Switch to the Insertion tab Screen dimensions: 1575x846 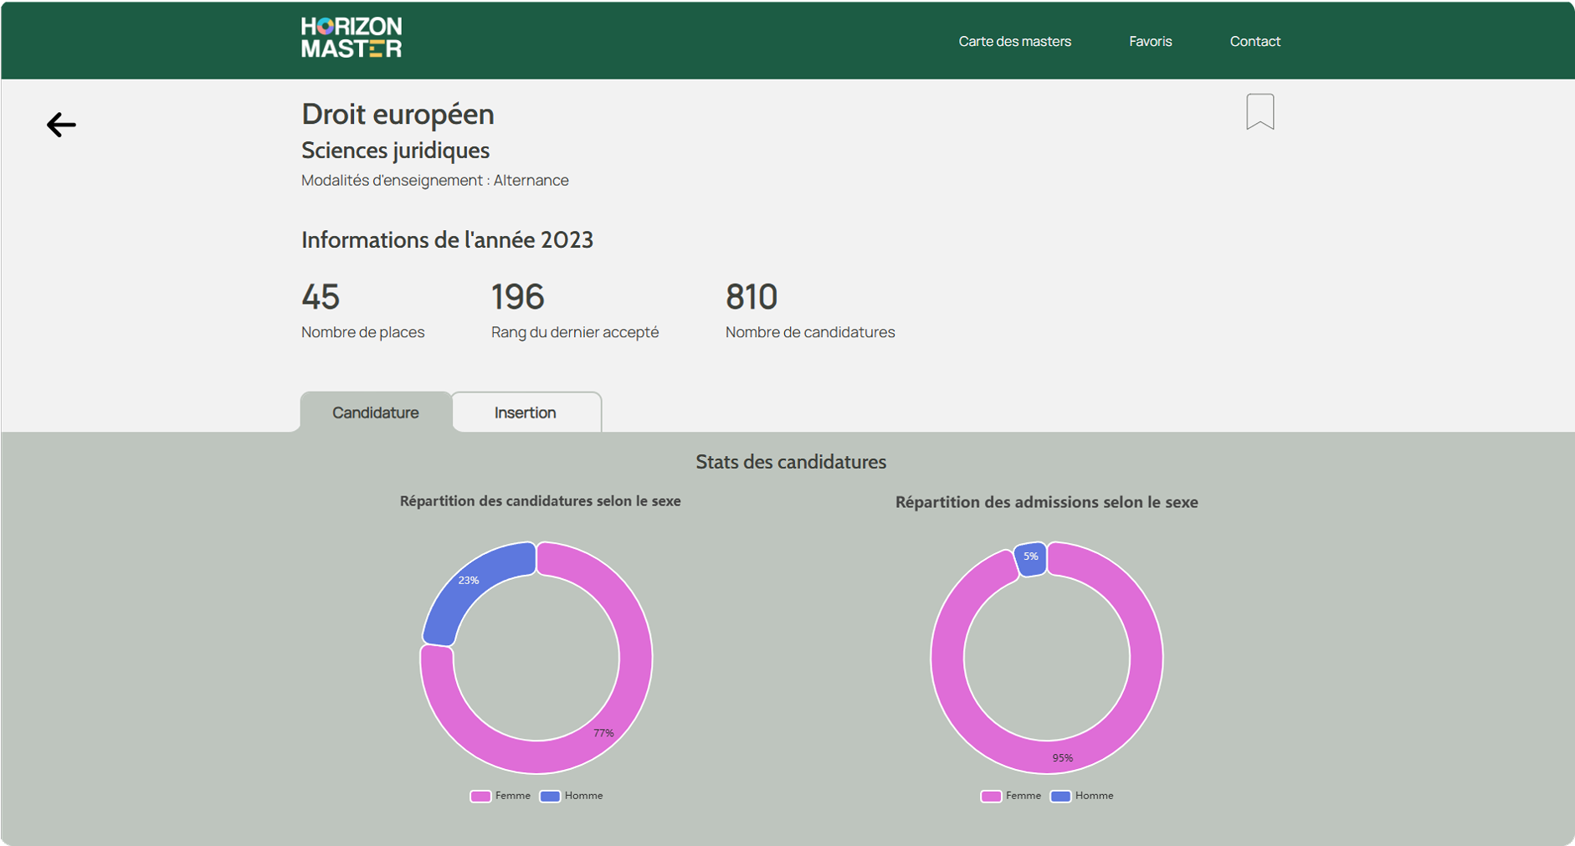(526, 413)
